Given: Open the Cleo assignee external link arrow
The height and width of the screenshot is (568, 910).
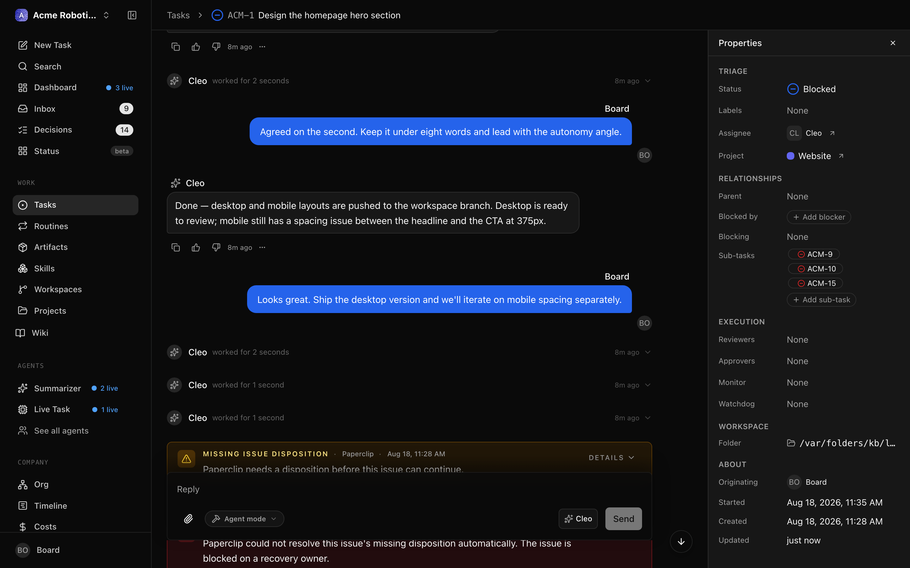Looking at the screenshot, I should tap(832, 133).
